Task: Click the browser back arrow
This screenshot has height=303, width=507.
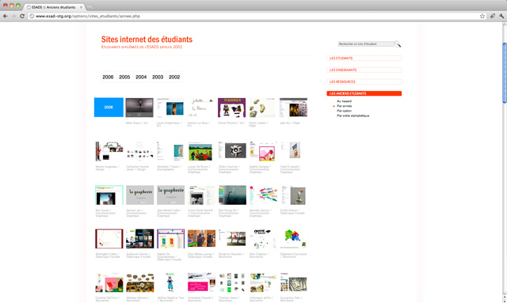Action: (6, 16)
